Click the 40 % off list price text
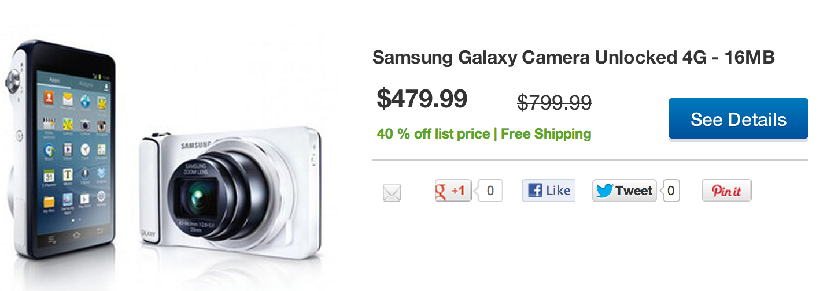The width and height of the screenshot is (827, 291). pos(433,134)
